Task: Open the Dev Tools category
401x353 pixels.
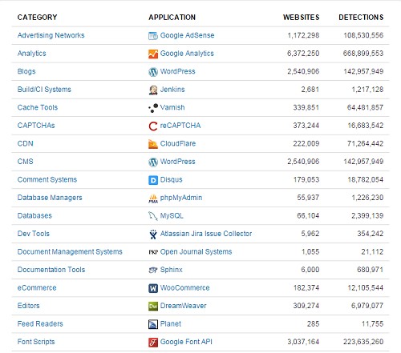Action: 34,234
